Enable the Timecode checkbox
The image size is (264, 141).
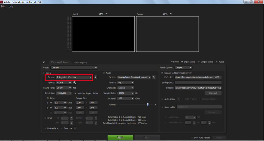click(x=62, y=128)
